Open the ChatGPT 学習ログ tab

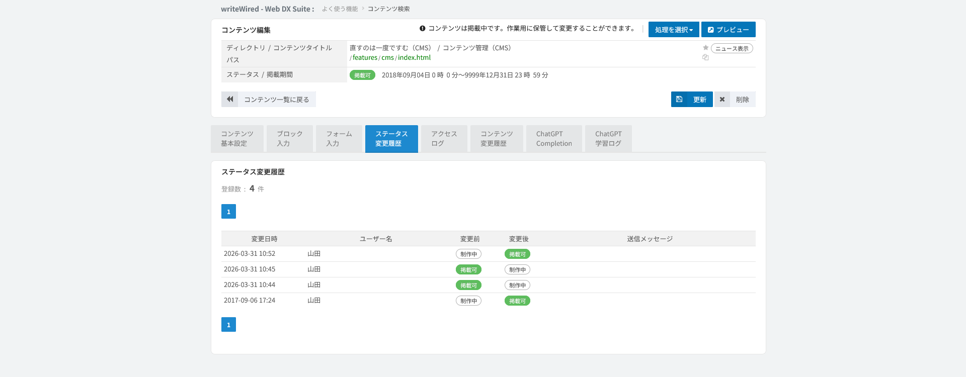click(x=608, y=138)
